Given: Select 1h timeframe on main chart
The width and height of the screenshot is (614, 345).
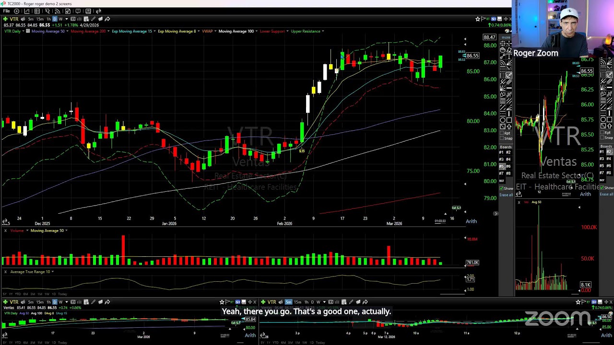Looking at the screenshot, I should click(48, 19).
